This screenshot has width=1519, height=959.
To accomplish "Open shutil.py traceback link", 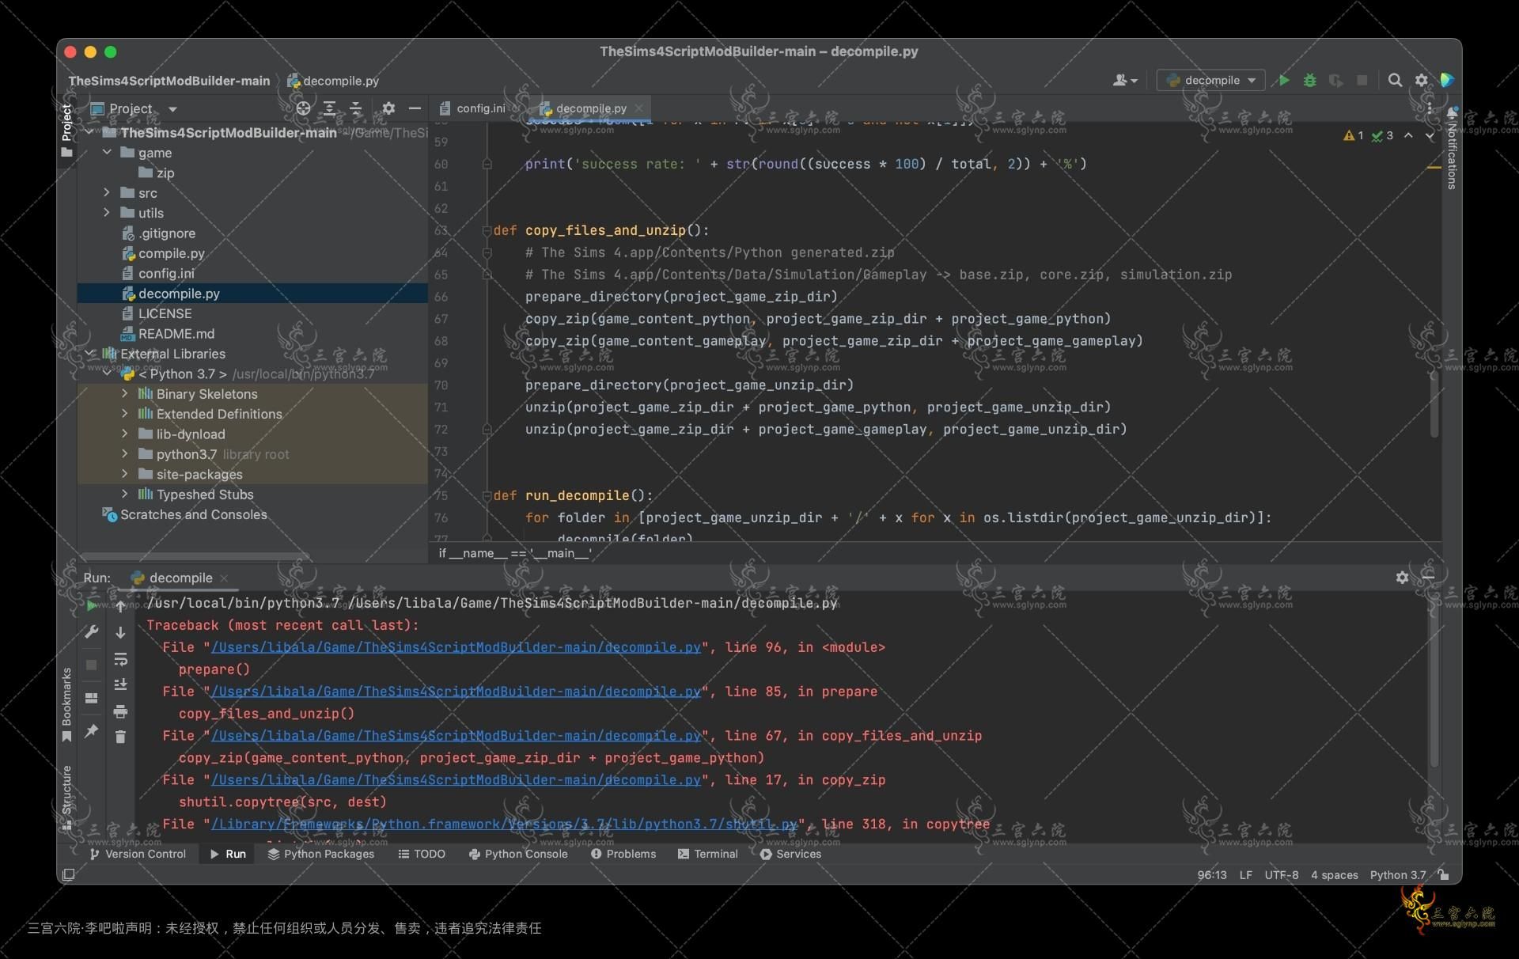I will point(504,824).
